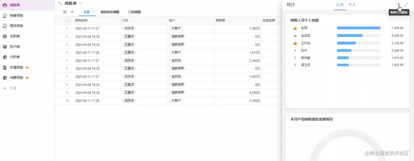Image resolution: width=414 pixels, height=161 pixels.
Task: Click the gold crown icon beside 赵雨
Action: pyautogui.click(x=295, y=28)
